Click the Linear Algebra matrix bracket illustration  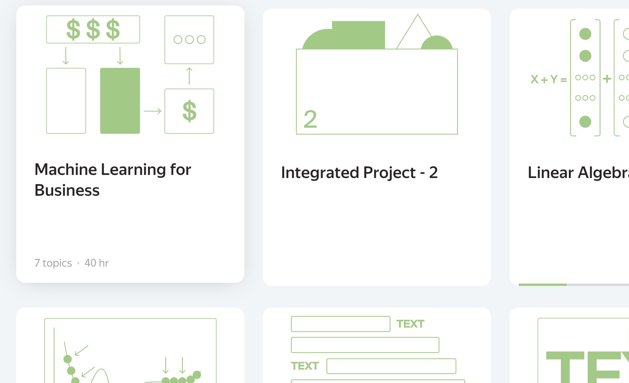point(585,78)
